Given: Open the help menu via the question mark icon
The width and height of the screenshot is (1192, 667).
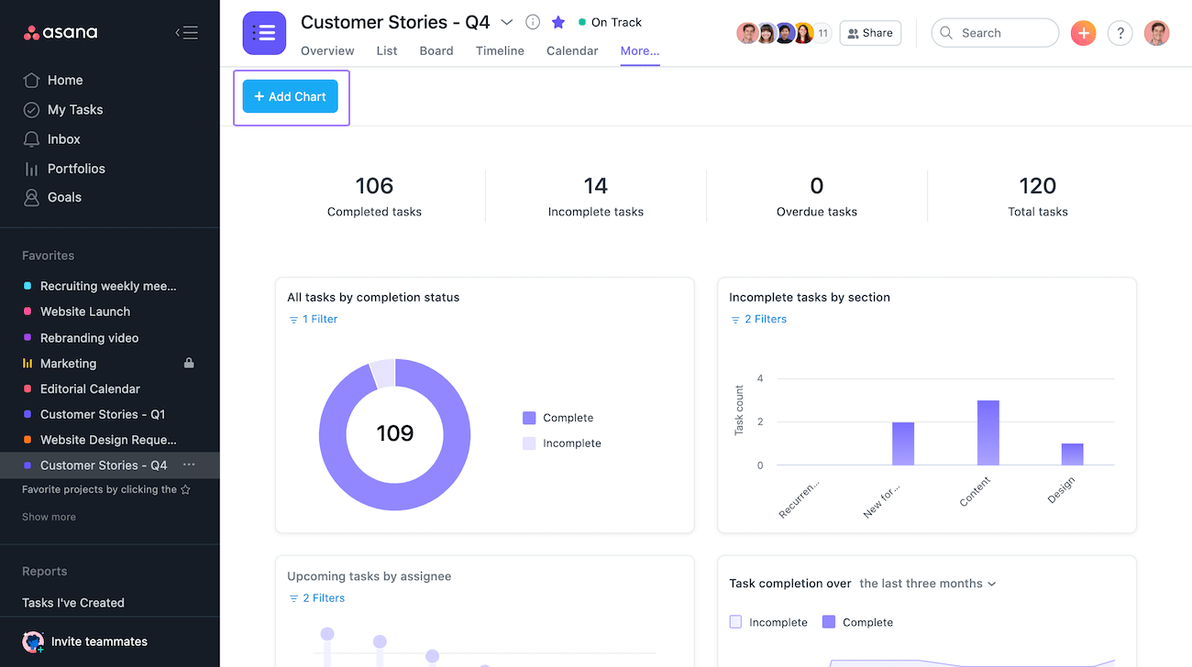Looking at the screenshot, I should coord(1120,32).
